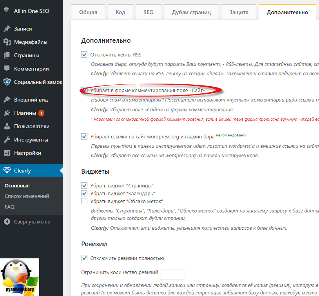
Task: Open the Защита tab
Action: pos(239,12)
